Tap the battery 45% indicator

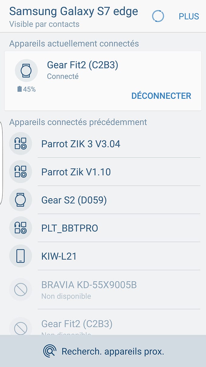coord(27,89)
